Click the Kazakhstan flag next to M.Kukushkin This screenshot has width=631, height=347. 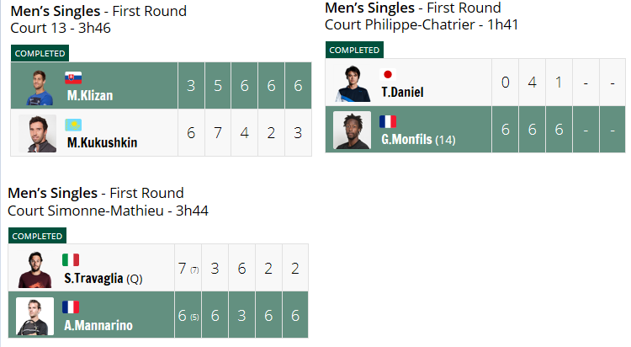(73, 125)
